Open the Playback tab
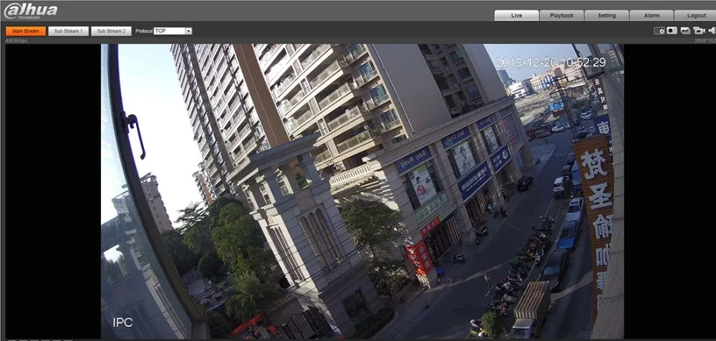The width and height of the screenshot is (716, 341). (561, 16)
